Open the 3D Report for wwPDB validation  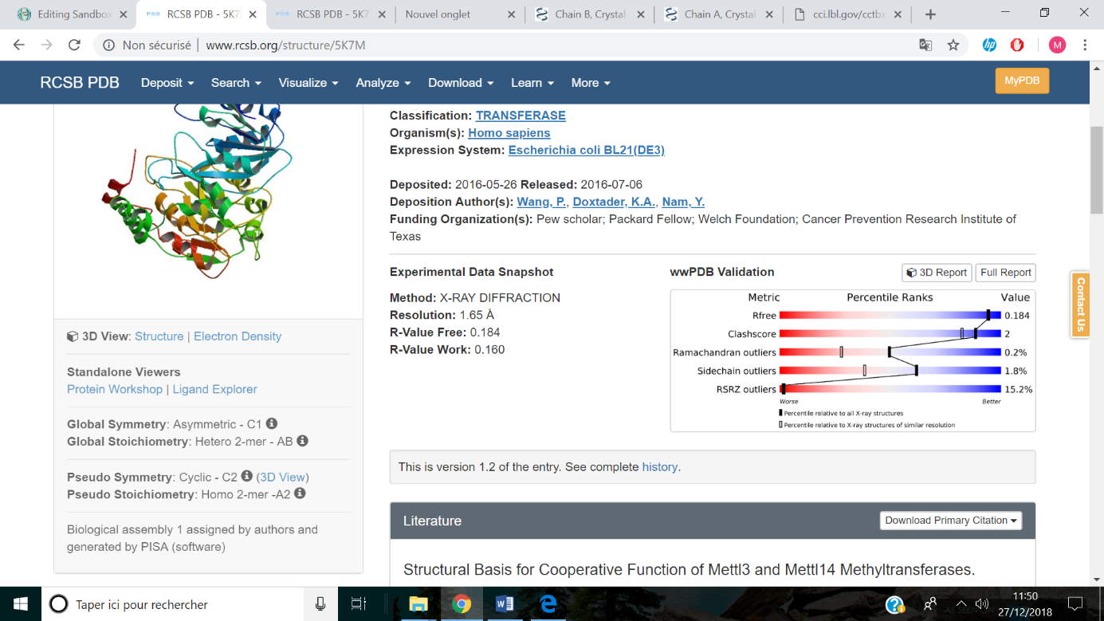(937, 273)
